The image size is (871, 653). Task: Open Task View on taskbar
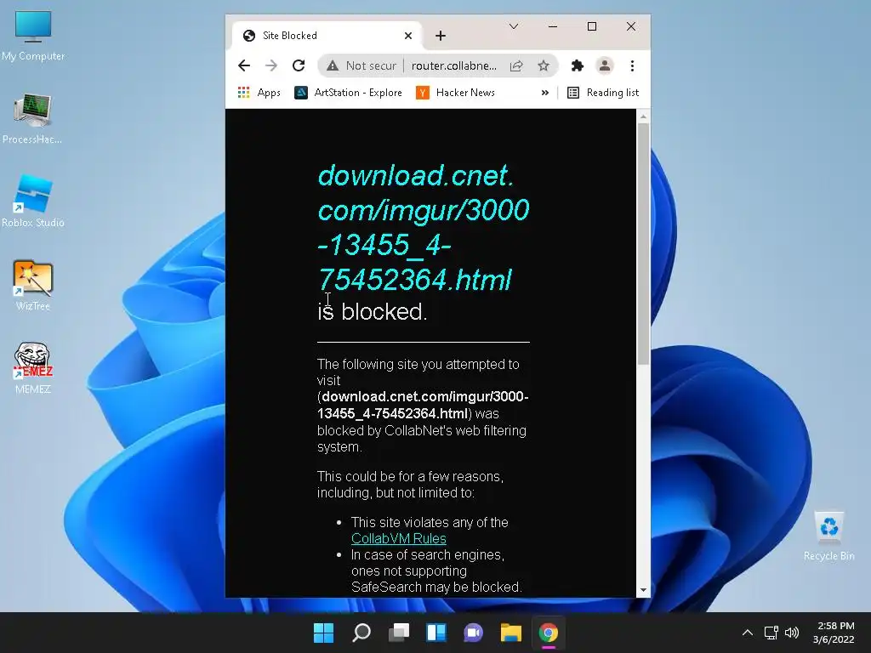399,633
